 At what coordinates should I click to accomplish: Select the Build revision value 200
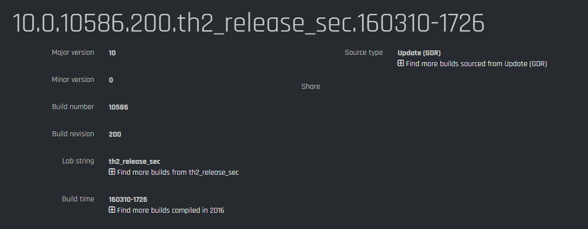tap(115, 134)
